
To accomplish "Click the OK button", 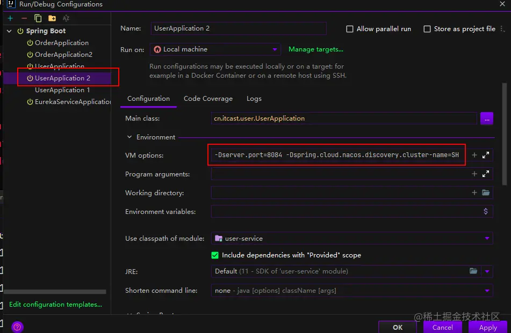I will coord(397,327).
